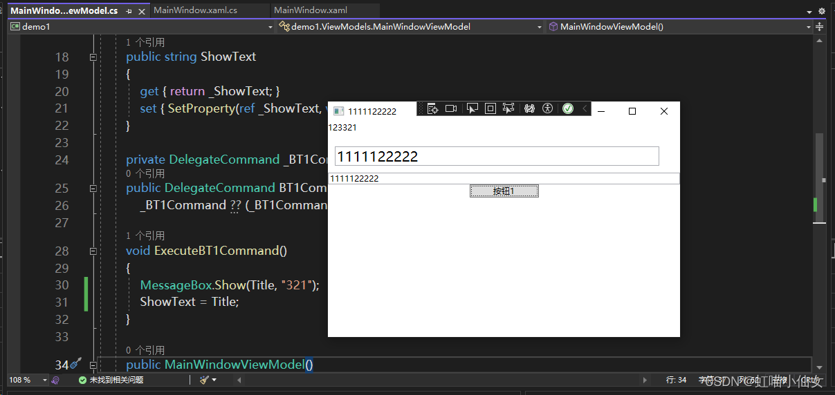Collapse the ShowText property at line 18
The width and height of the screenshot is (835, 395).
pos(93,57)
